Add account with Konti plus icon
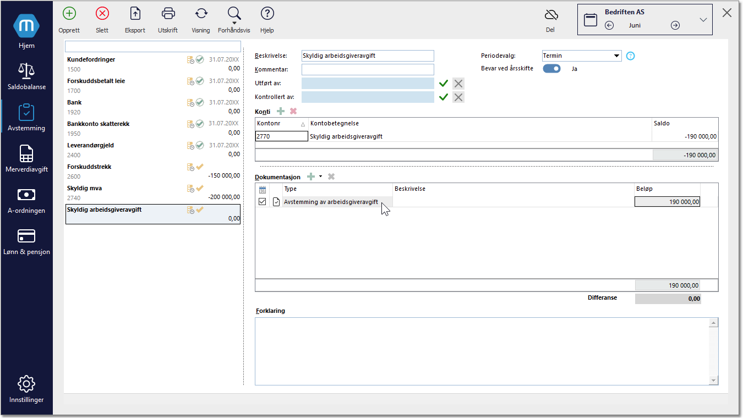The image size is (743, 419). point(281,111)
